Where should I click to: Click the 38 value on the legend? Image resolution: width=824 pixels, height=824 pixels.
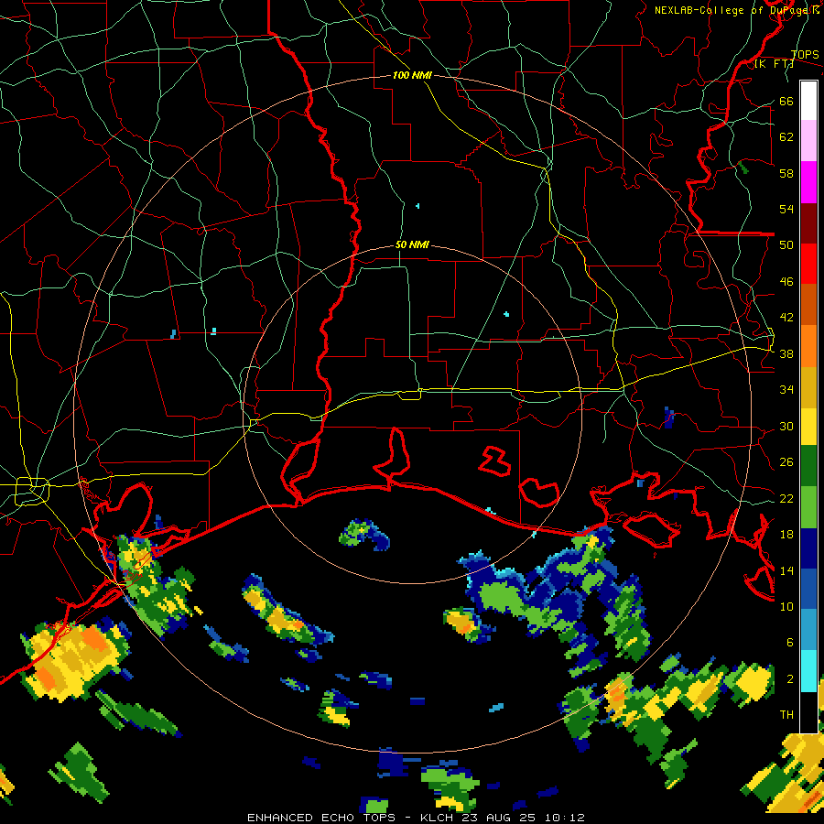click(786, 353)
